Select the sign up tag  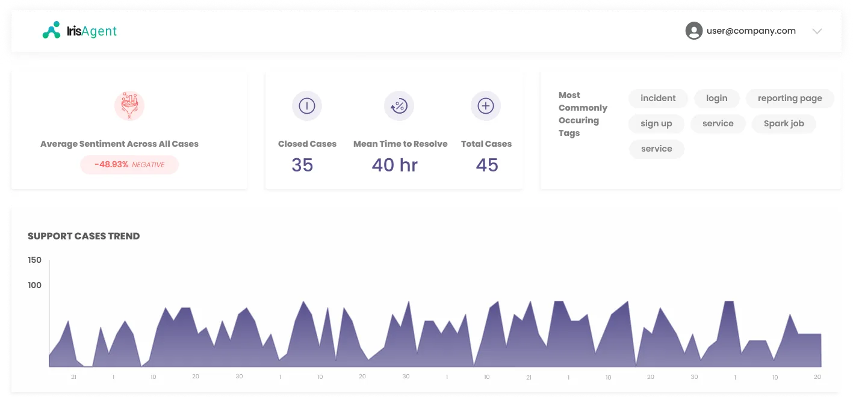click(x=656, y=123)
